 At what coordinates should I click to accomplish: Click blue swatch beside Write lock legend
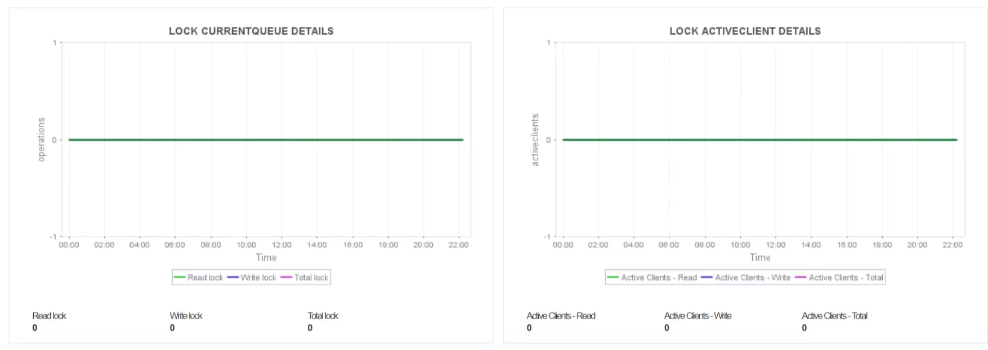pos(233,278)
